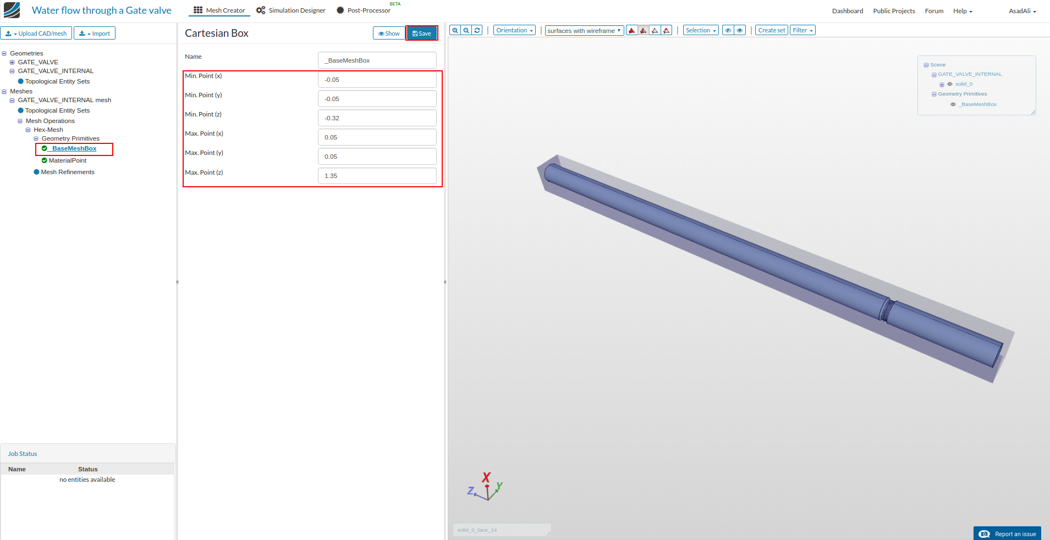Toggle visibility of solid_0 in scene tree
The width and height of the screenshot is (1050, 540).
click(x=950, y=84)
